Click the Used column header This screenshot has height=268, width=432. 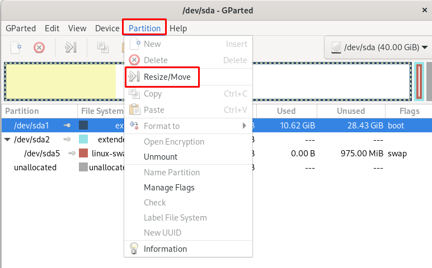click(287, 111)
